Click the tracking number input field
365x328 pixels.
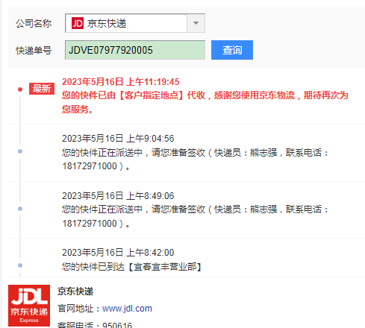135,50
